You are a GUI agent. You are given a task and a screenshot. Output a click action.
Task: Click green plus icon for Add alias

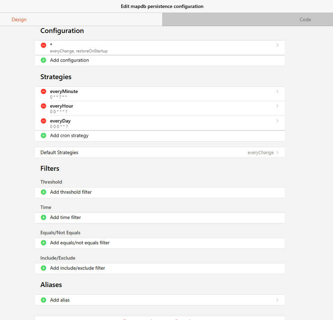(43, 300)
